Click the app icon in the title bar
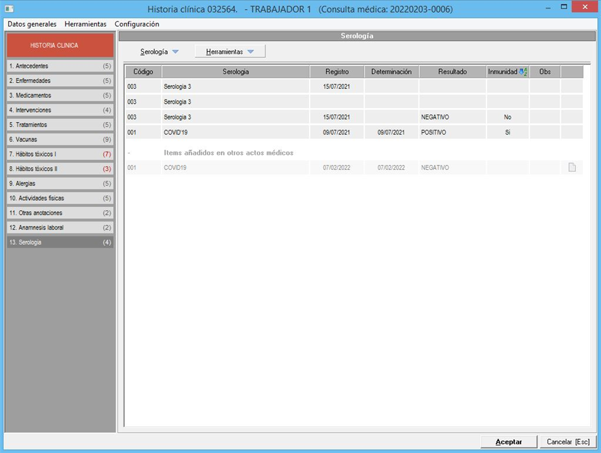Screen dimensions: 601x453 pyautogui.click(x=9, y=9)
